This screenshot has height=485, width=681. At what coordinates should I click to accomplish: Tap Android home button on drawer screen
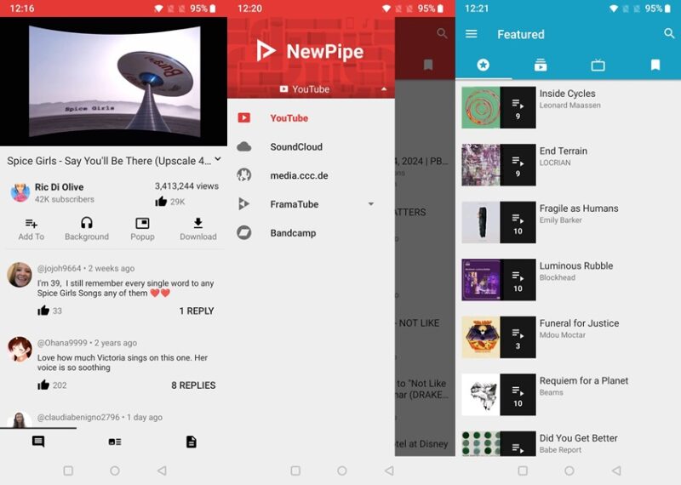coord(342,471)
